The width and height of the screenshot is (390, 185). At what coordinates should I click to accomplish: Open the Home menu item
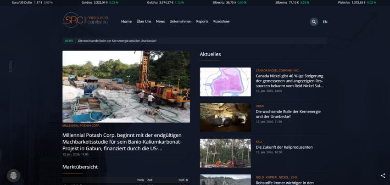pos(126,22)
